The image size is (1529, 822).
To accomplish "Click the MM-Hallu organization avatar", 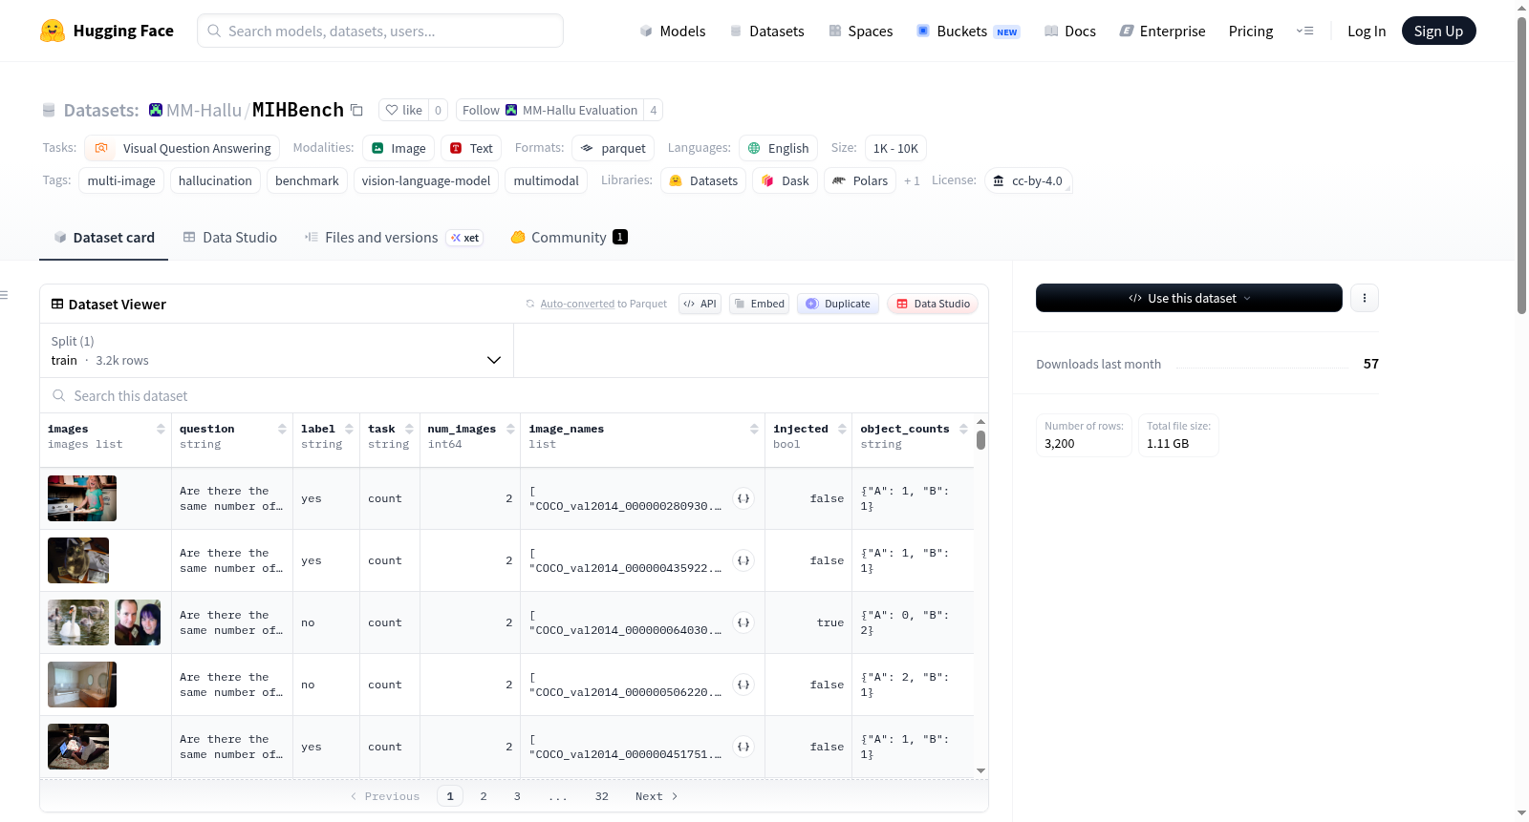I will pyautogui.click(x=156, y=110).
